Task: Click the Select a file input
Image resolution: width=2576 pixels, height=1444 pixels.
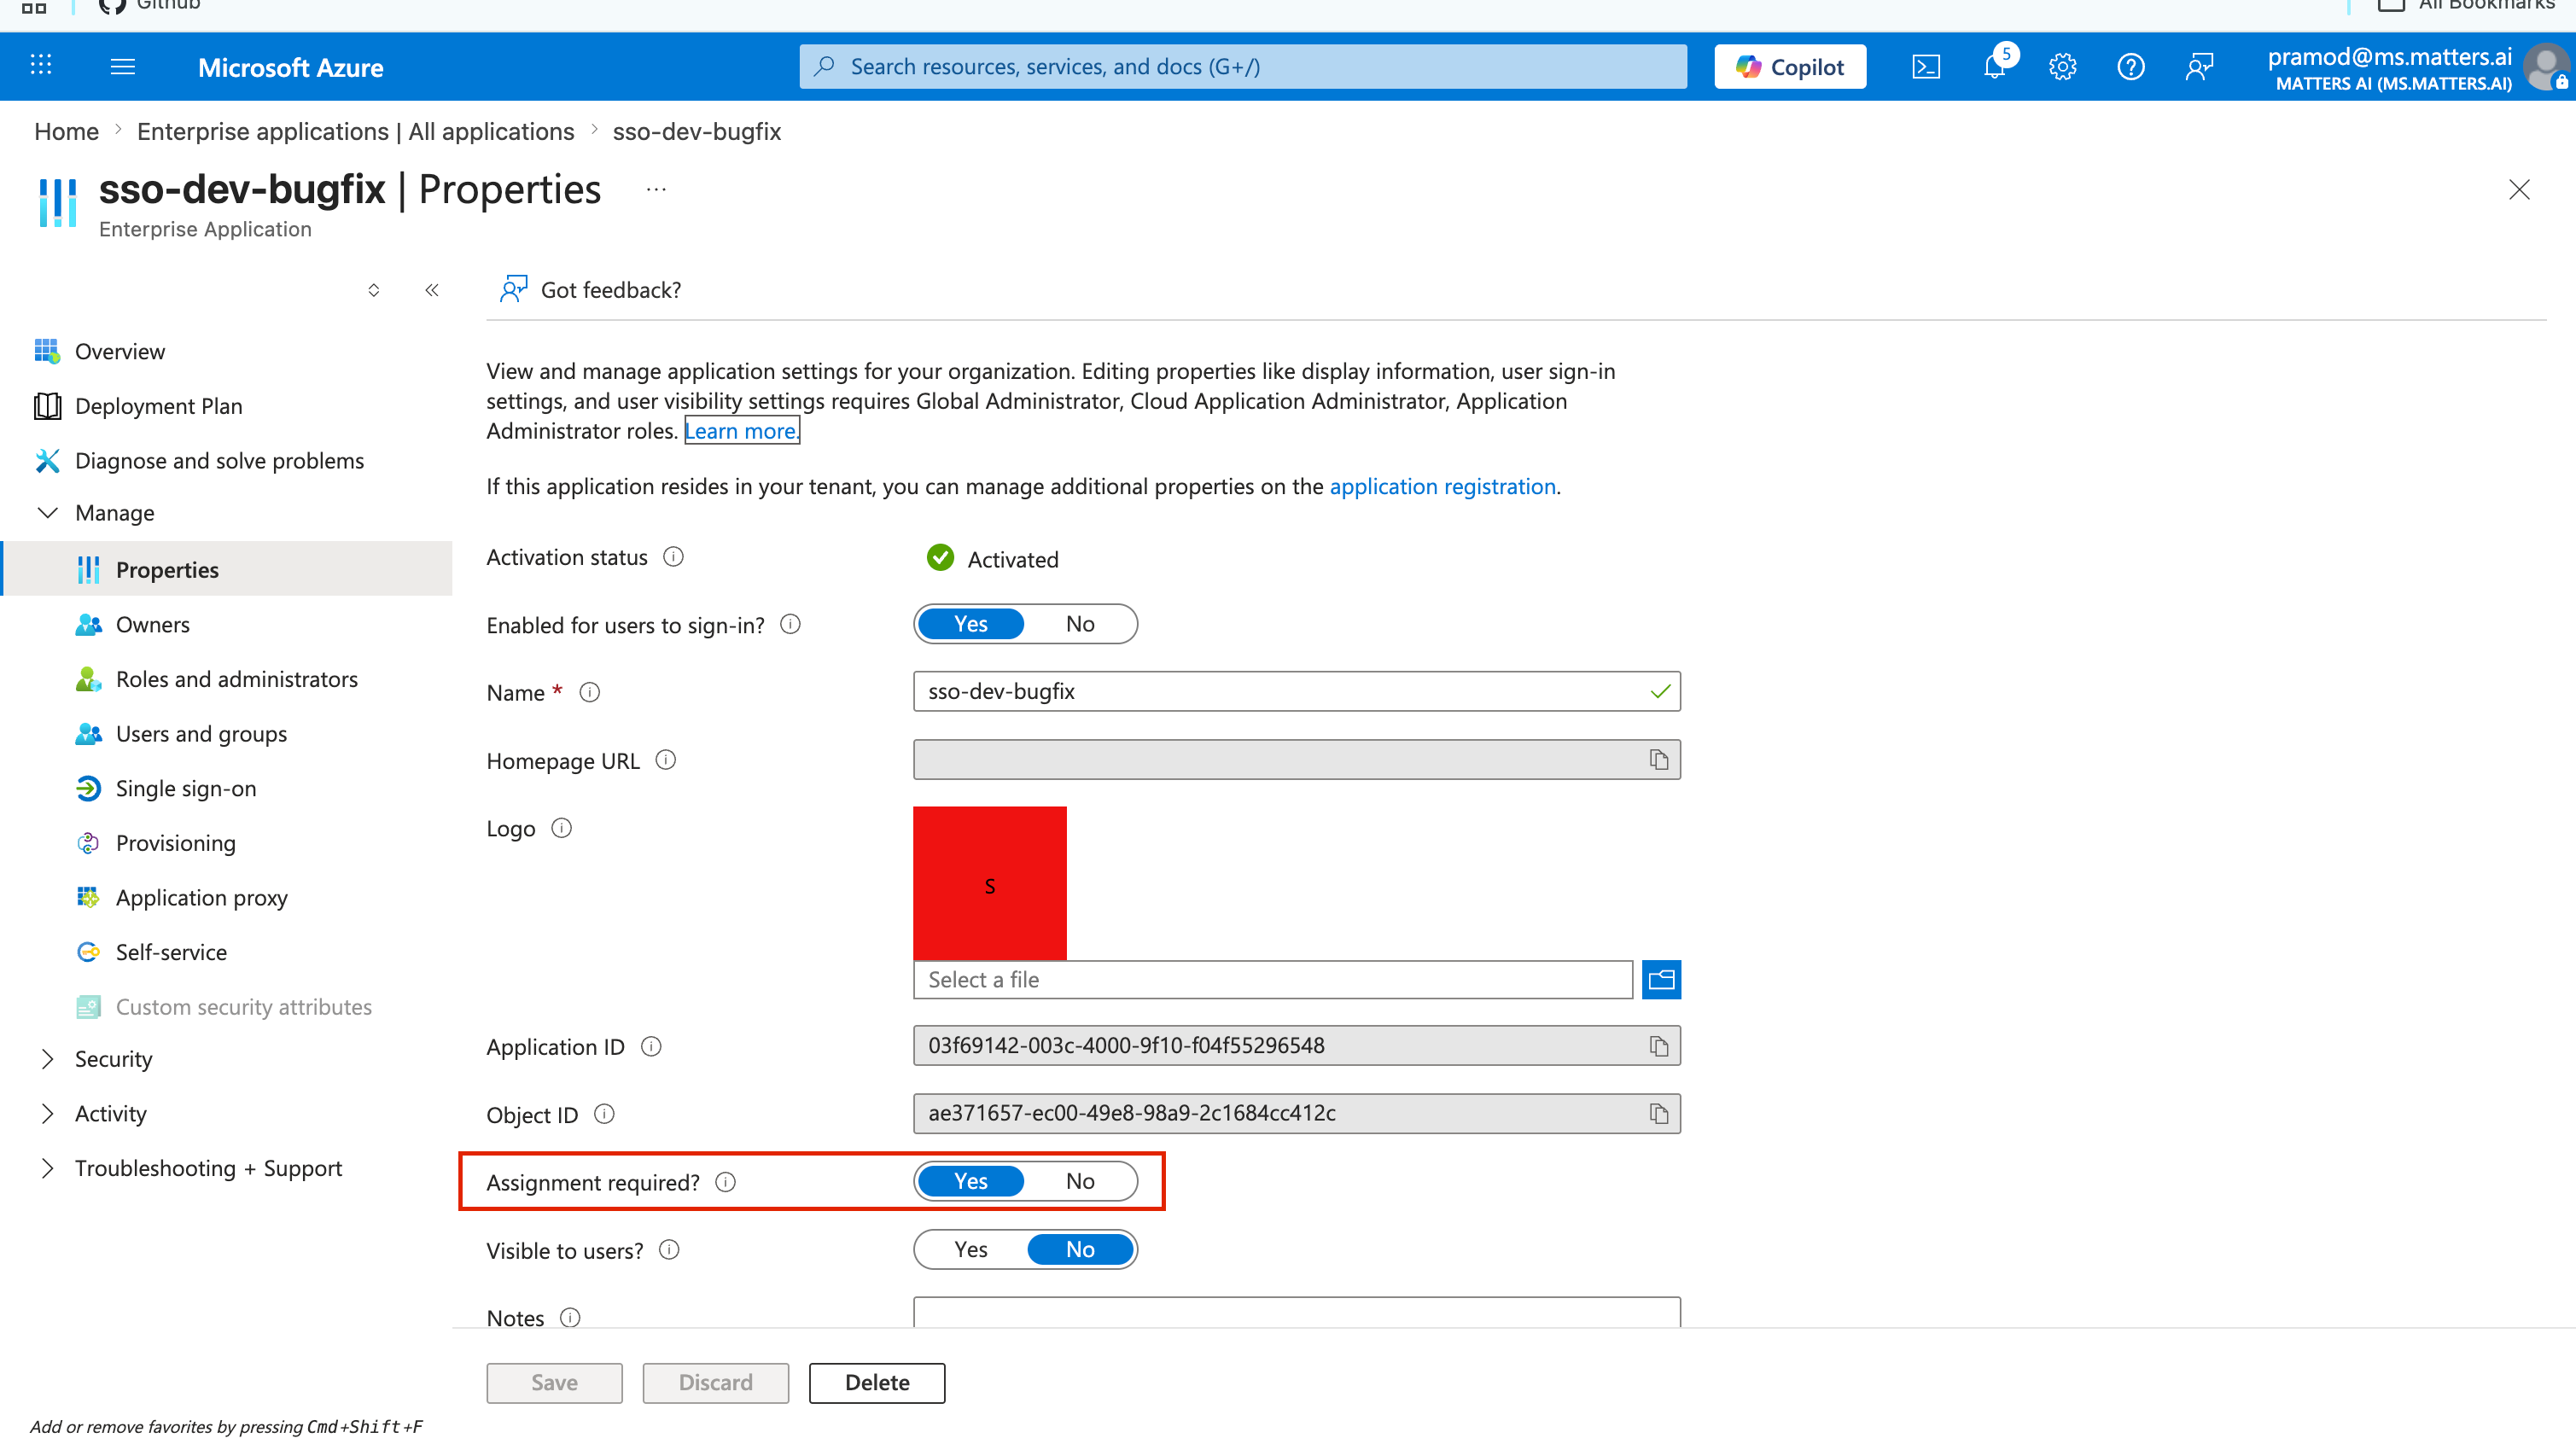Action: [x=1273, y=980]
